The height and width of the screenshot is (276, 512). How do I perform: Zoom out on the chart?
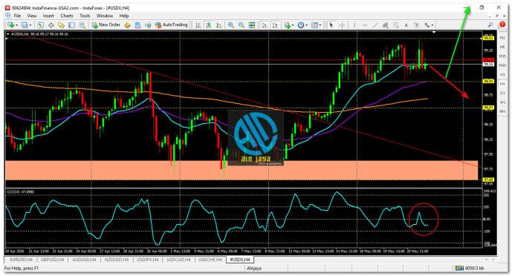242,25
